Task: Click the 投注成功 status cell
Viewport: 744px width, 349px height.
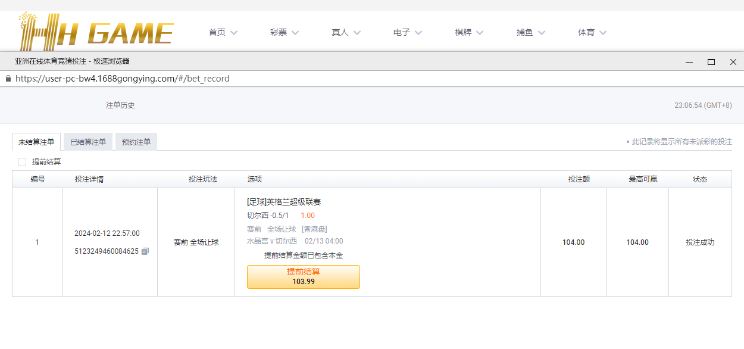Action: pos(700,242)
